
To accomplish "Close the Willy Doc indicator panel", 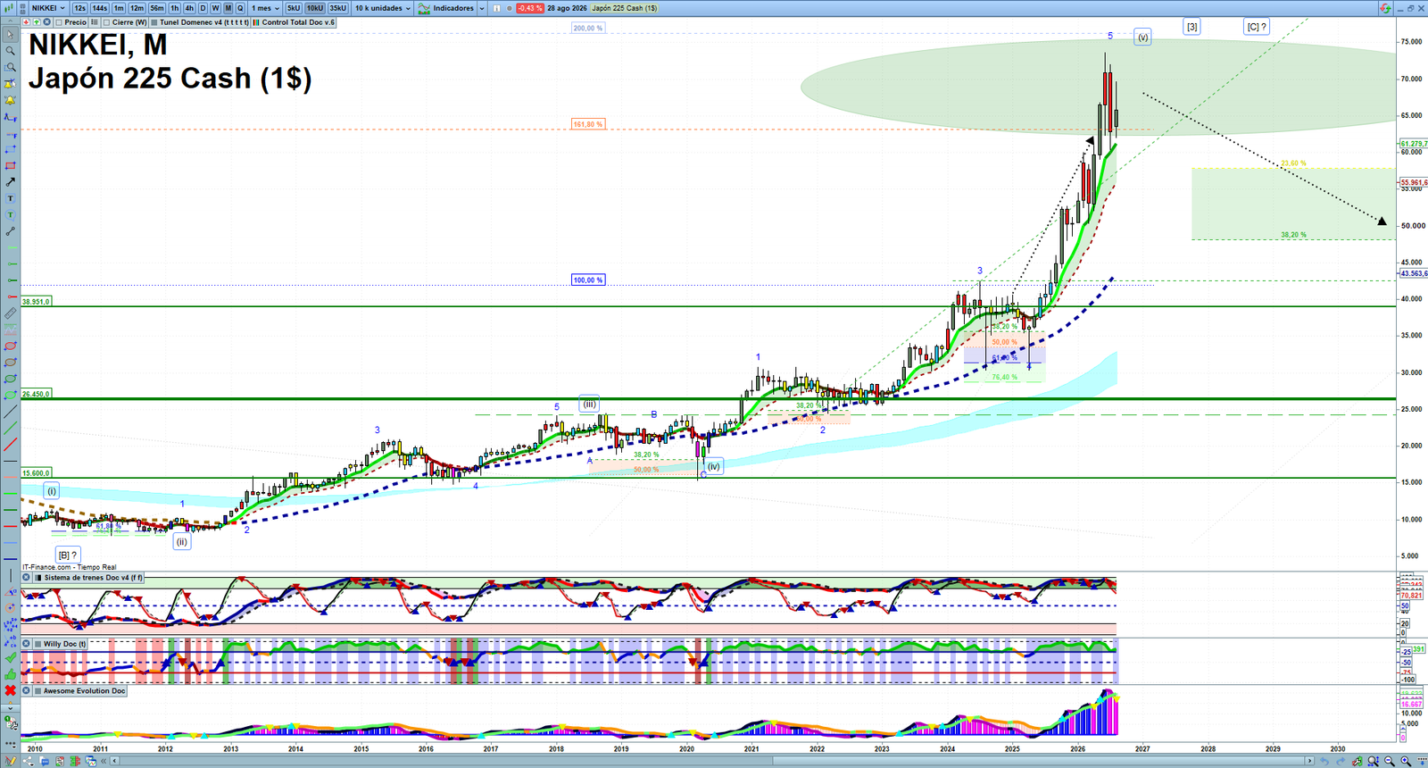I will [26, 643].
